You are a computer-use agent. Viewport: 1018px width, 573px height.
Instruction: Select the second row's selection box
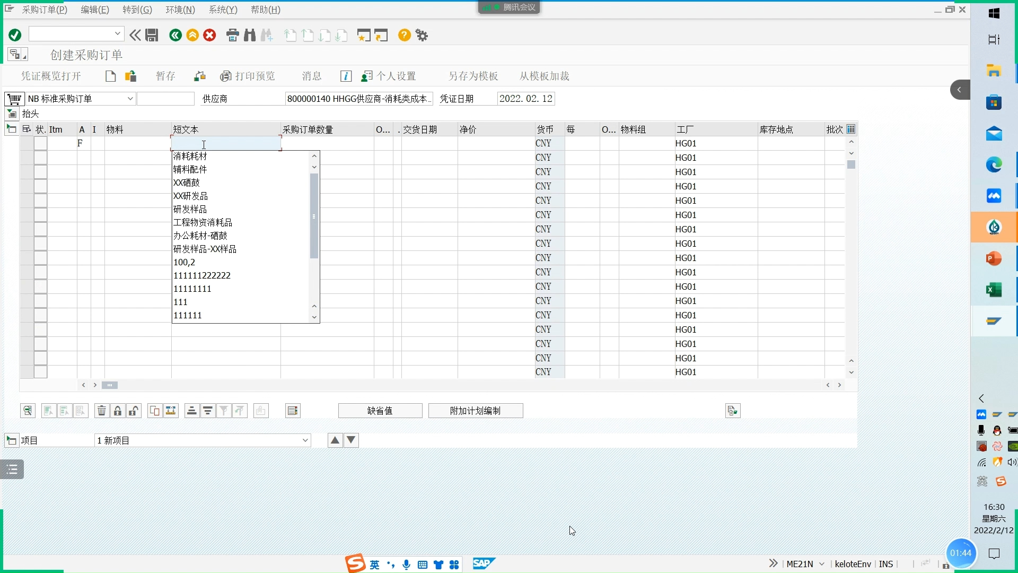click(41, 158)
